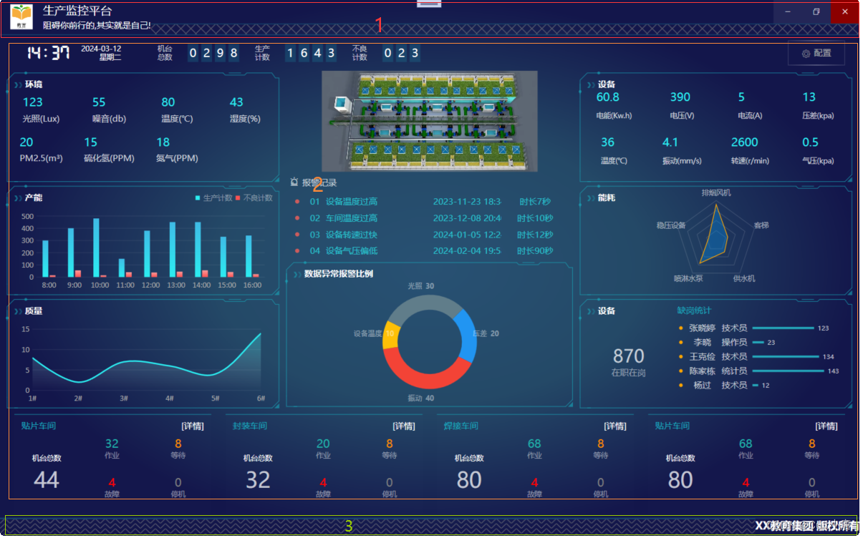Click the cyan 11:00 bar in 产能 chart
863x538 pixels.
click(x=122, y=268)
